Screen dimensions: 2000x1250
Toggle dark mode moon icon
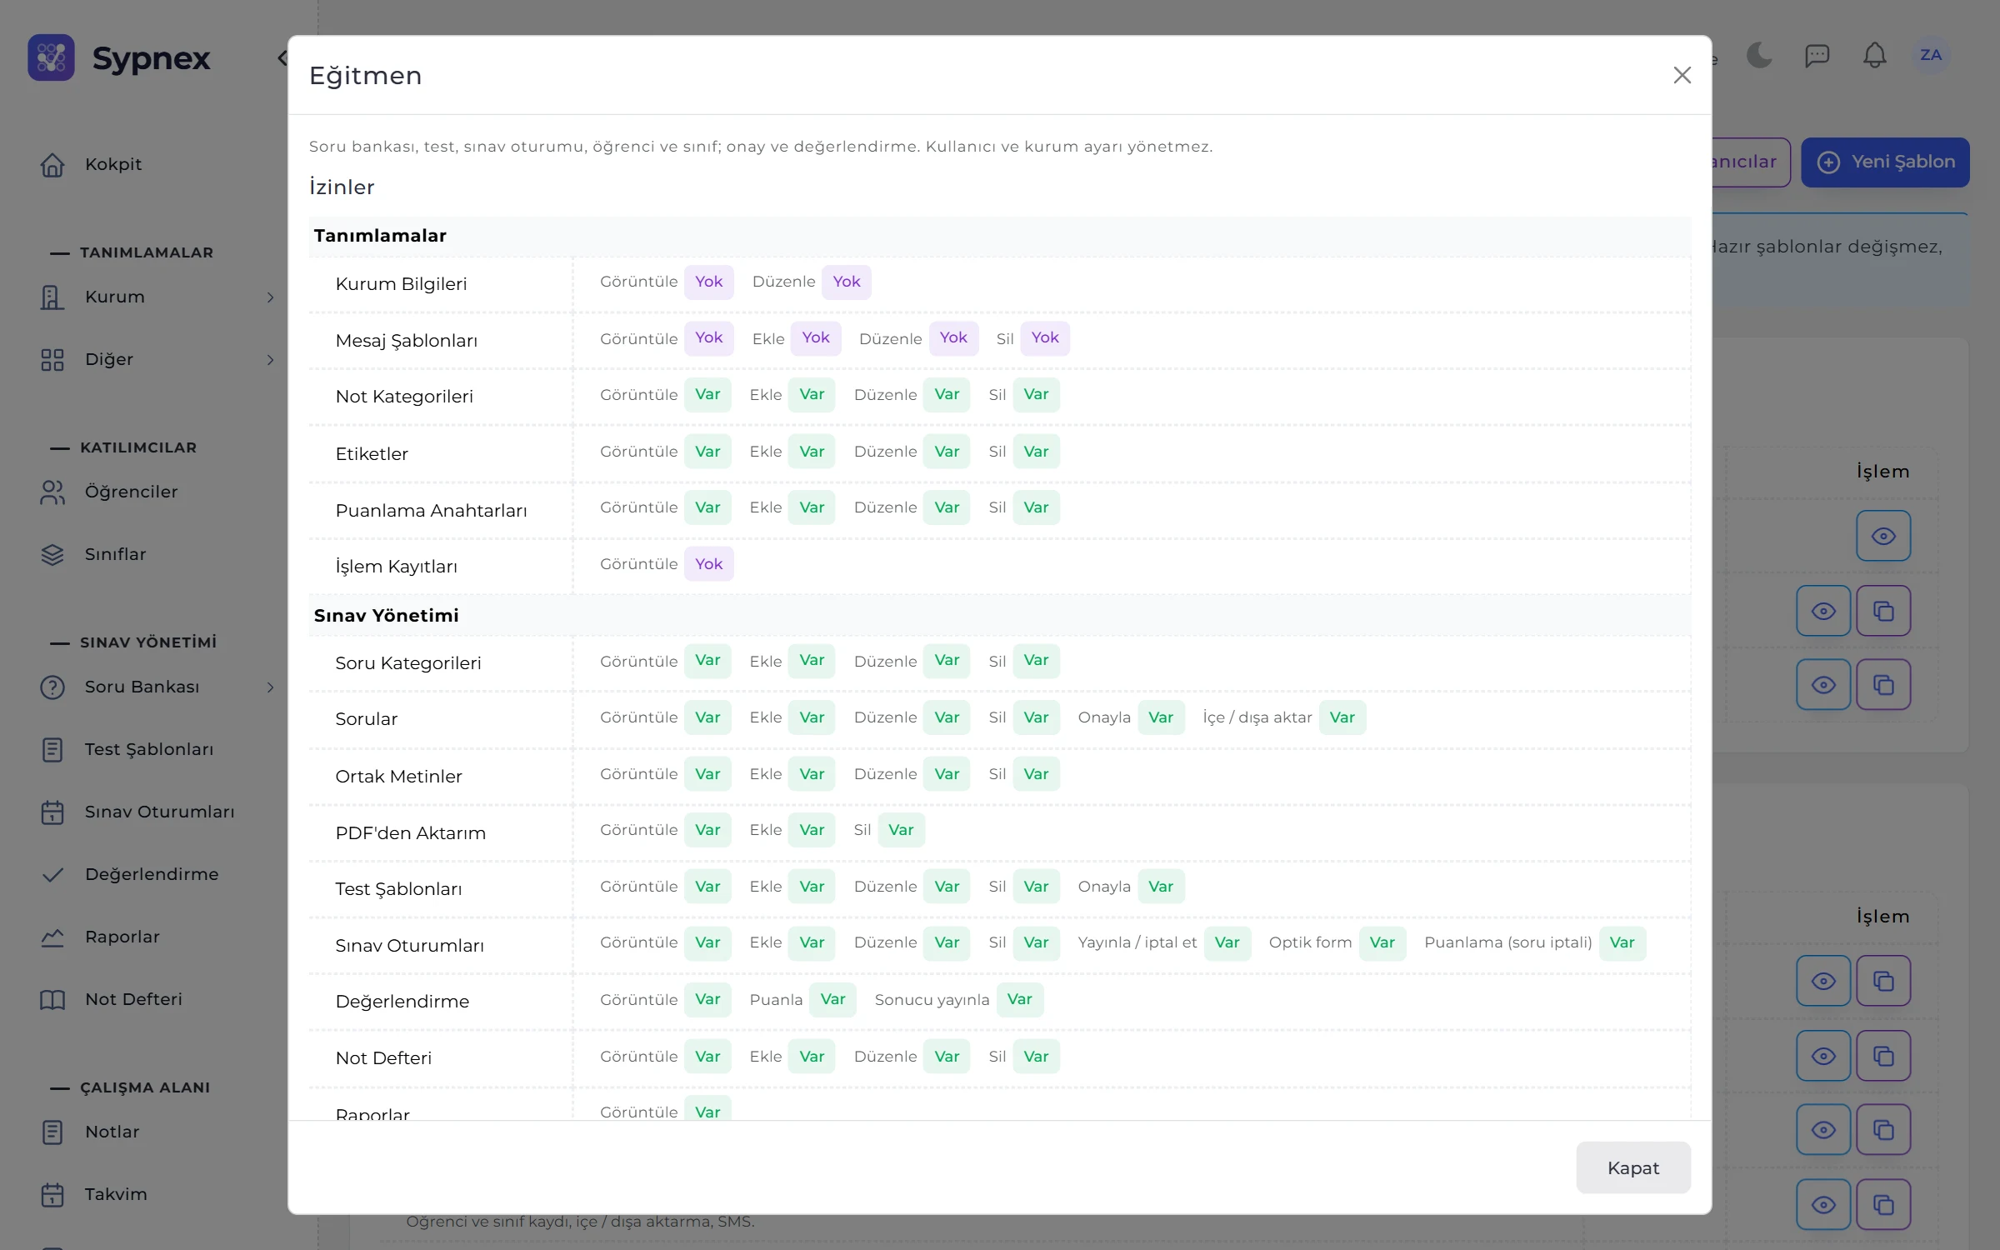(1759, 56)
